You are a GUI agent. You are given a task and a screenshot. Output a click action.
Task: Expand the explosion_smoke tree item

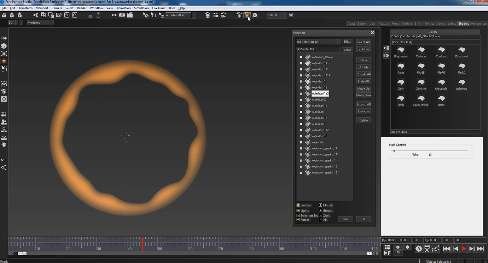301,57
